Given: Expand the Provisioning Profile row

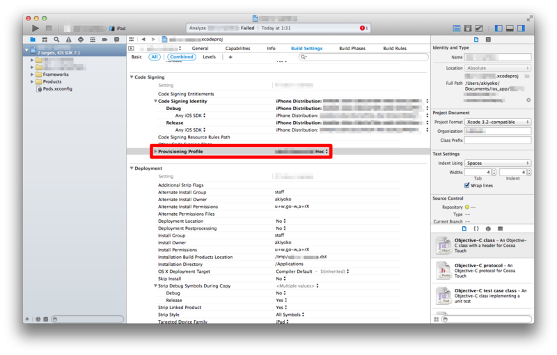Looking at the screenshot, I should [x=155, y=151].
